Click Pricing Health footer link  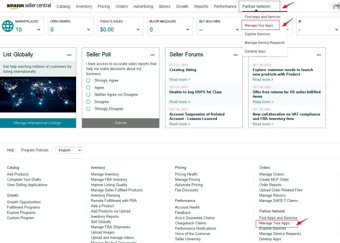[186, 174]
